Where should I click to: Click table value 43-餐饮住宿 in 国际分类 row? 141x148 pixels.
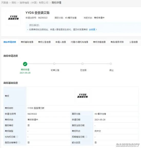[x=100, y=114]
